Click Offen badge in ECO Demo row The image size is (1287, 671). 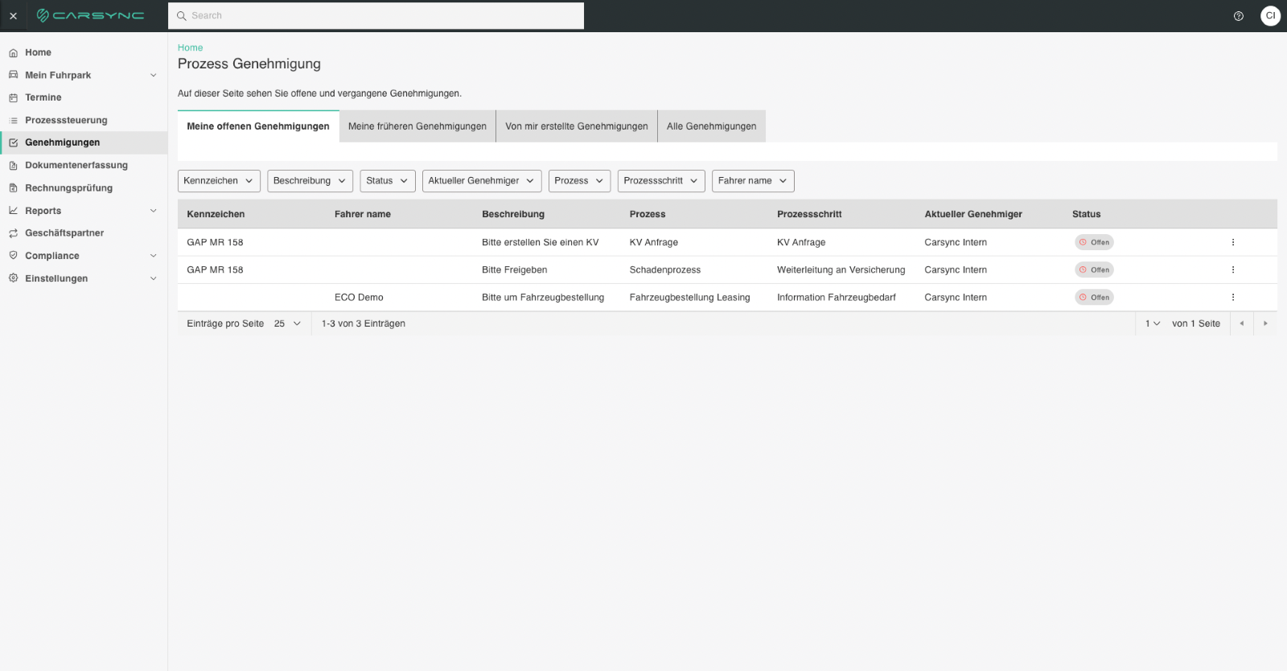[1094, 297]
